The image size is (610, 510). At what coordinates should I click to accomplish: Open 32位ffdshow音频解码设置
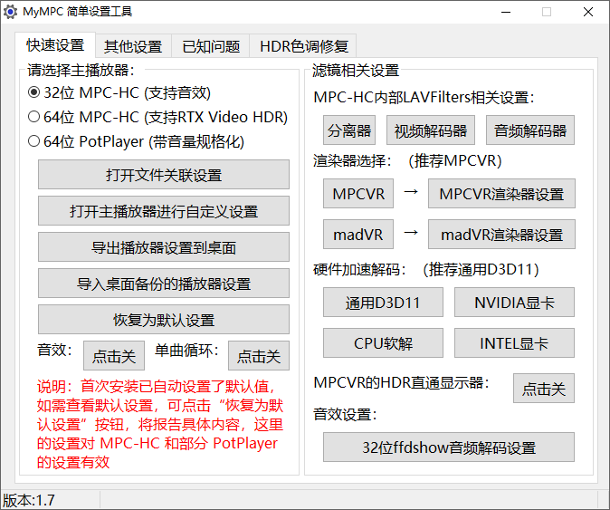pos(449,447)
